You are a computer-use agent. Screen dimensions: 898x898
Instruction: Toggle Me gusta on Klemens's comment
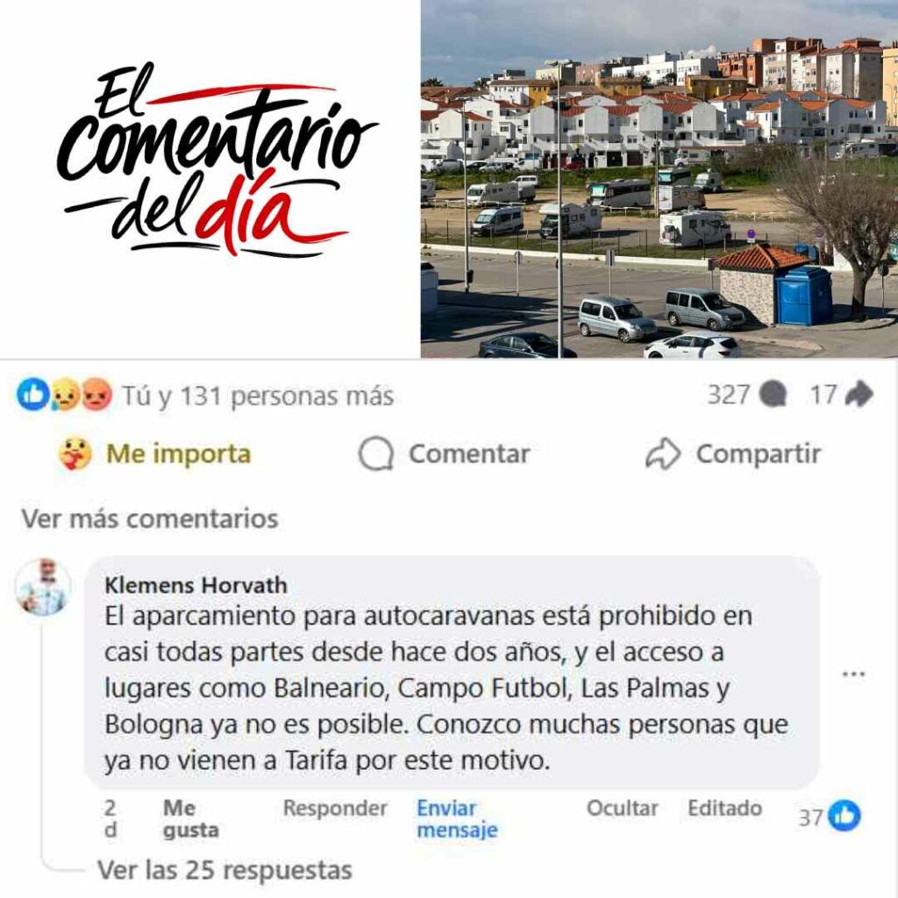[190, 819]
